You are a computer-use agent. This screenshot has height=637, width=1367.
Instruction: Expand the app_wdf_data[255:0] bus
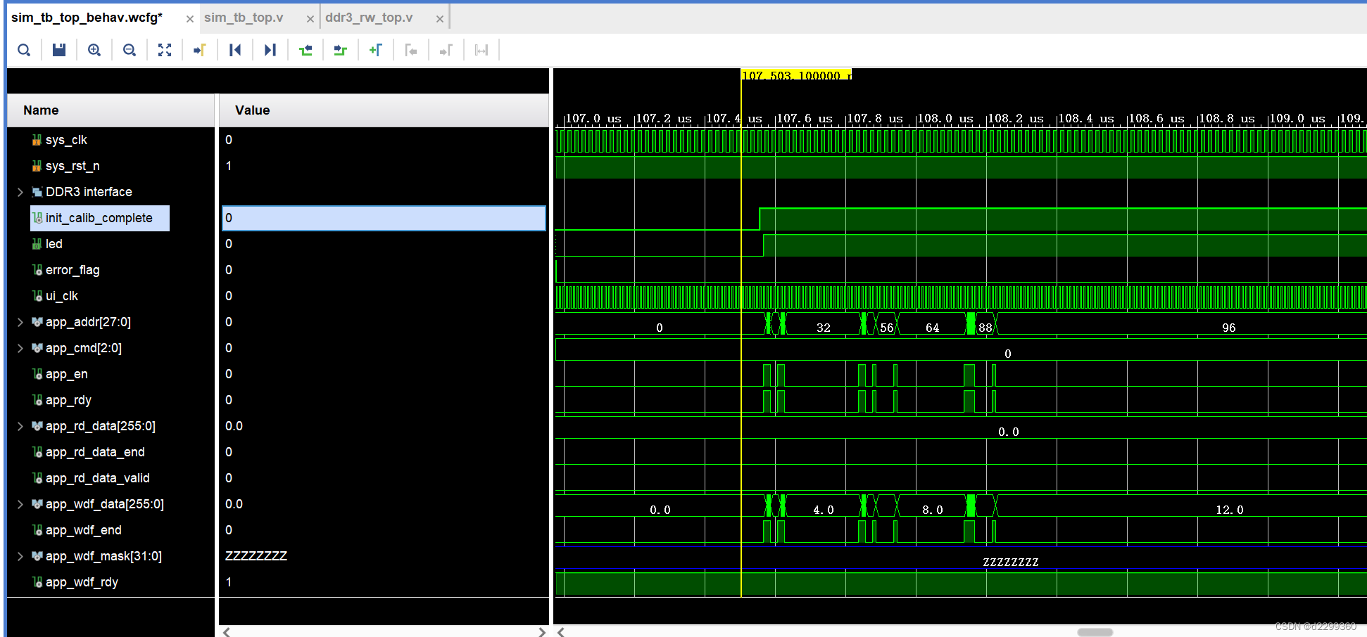[20, 504]
